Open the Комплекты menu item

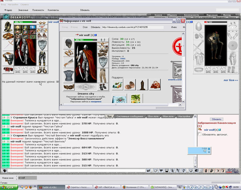pos(53,10)
